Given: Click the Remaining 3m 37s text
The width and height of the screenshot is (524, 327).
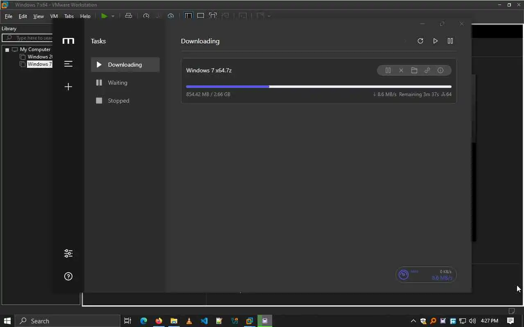Looking at the screenshot, I should click(x=419, y=94).
